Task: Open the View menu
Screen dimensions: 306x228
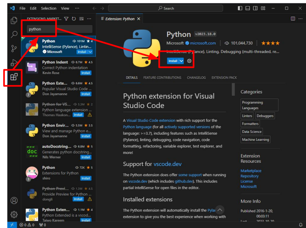Action: [65, 8]
